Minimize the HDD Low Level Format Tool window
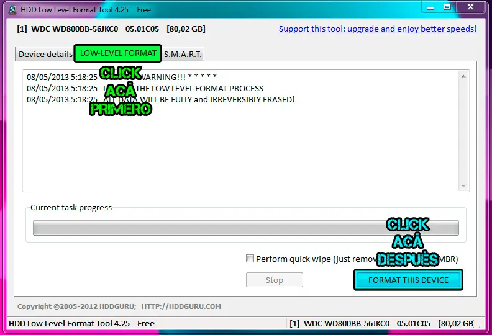 pos(430,7)
